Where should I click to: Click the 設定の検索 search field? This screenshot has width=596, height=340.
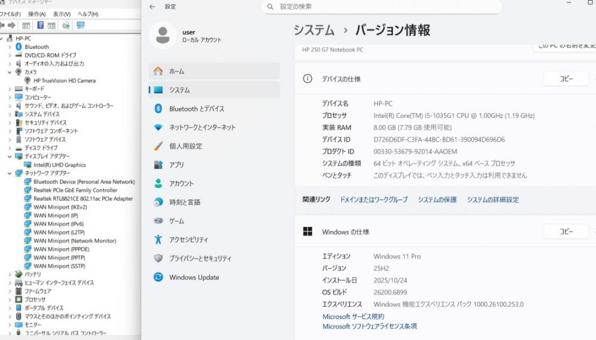point(381,7)
